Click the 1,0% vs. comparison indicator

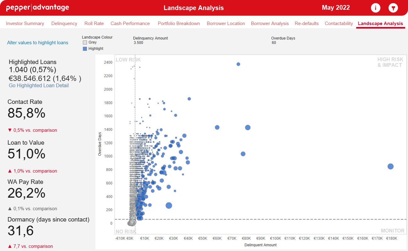point(32,171)
